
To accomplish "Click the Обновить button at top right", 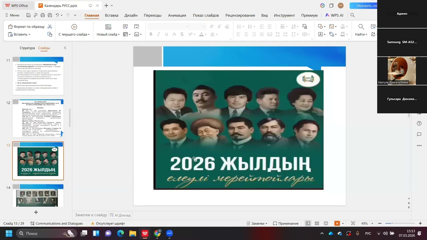I will [364, 6].
